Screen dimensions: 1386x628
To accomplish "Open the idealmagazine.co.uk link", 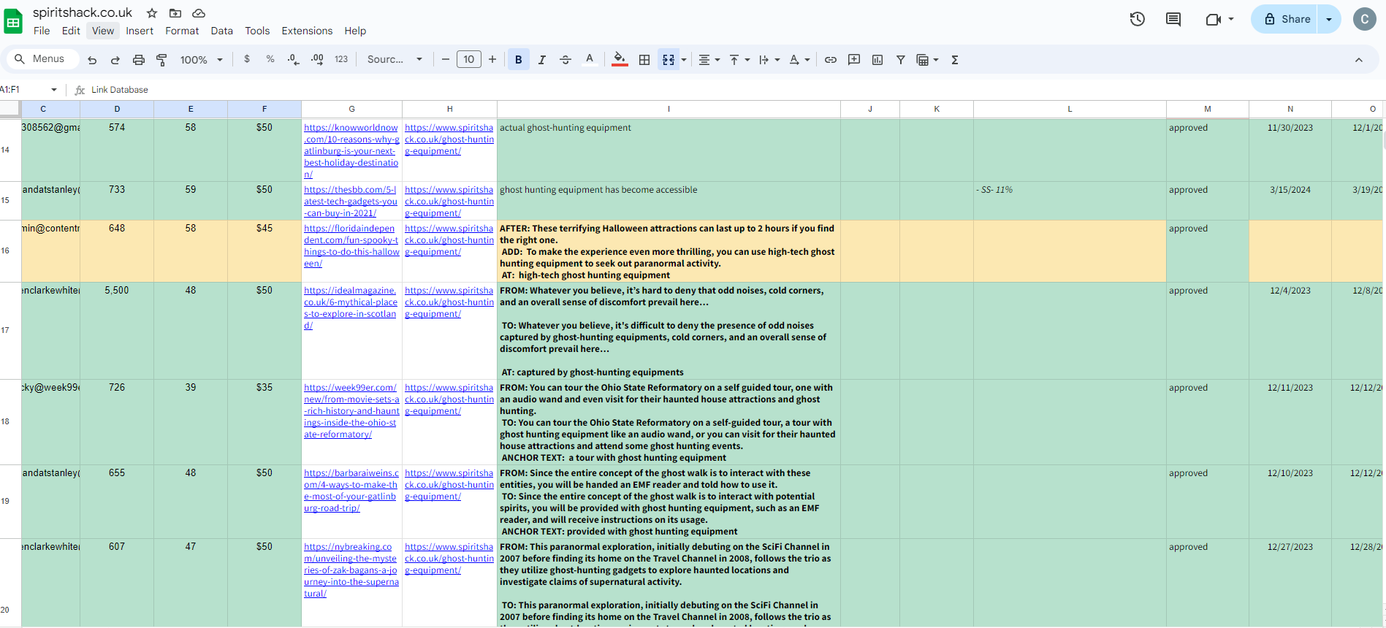I will pos(351,308).
